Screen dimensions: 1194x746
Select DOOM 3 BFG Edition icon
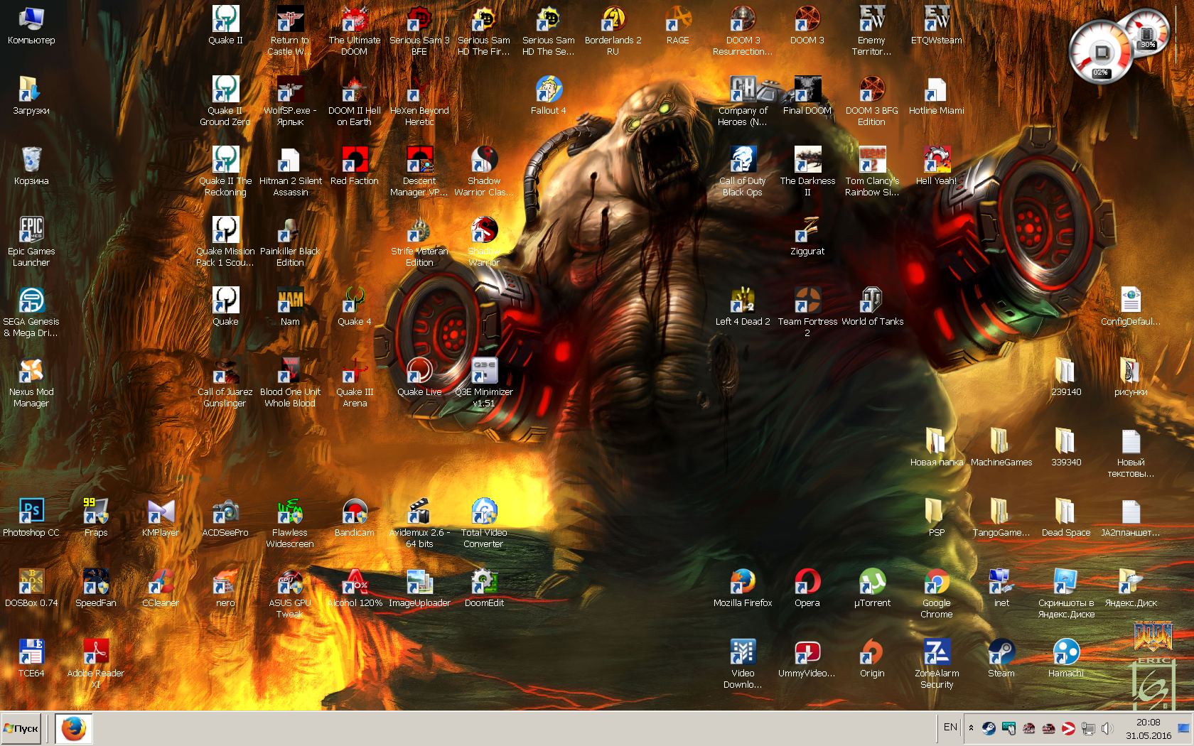pyautogui.click(x=872, y=101)
